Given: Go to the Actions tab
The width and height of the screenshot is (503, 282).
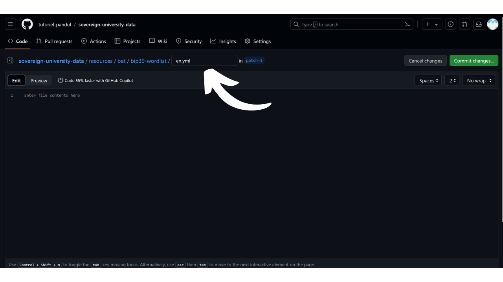Looking at the screenshot, I should [x=94, y=41].
